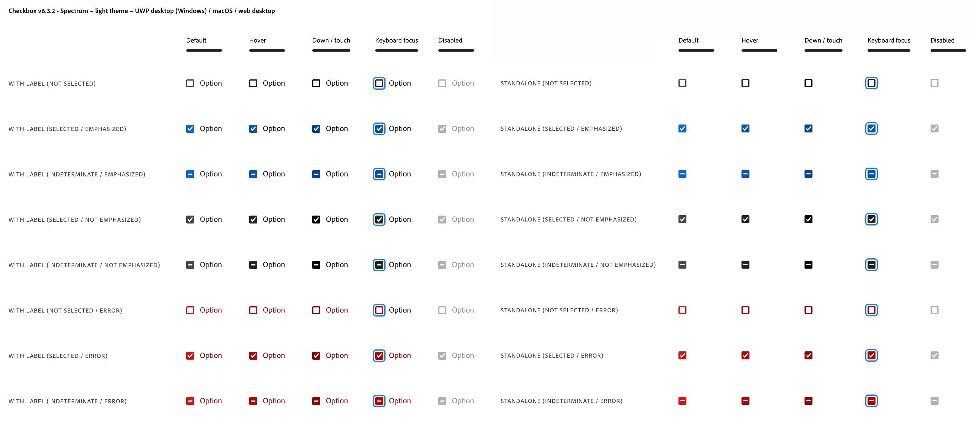Image resolution: width=974 pixels, height=426 pixels.
Task: Toggle hover selected not-emphasized labeled checkbox
Action: [253, 219]
